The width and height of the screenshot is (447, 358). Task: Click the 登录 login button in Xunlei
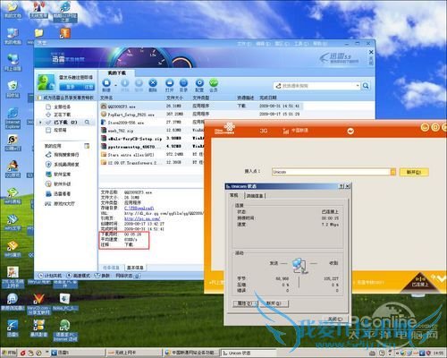point(70,87)
